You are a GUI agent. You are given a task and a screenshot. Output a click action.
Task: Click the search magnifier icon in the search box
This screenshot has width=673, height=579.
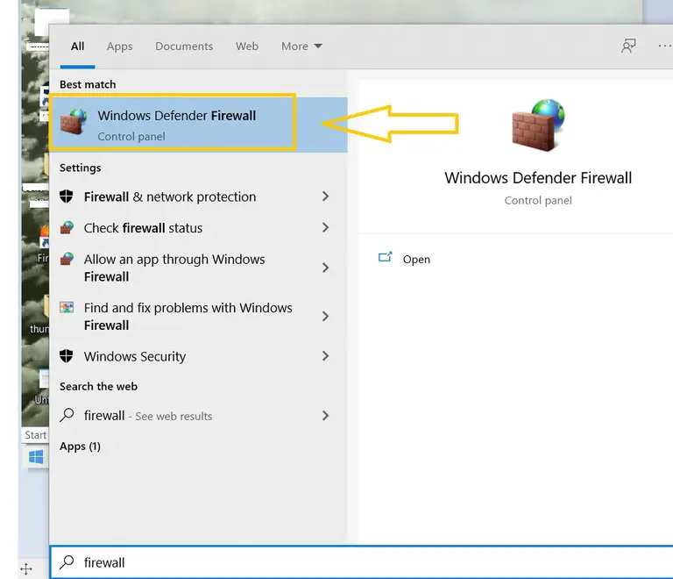67,561
